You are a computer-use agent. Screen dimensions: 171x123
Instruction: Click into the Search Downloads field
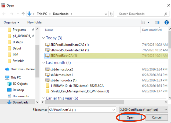141,14
